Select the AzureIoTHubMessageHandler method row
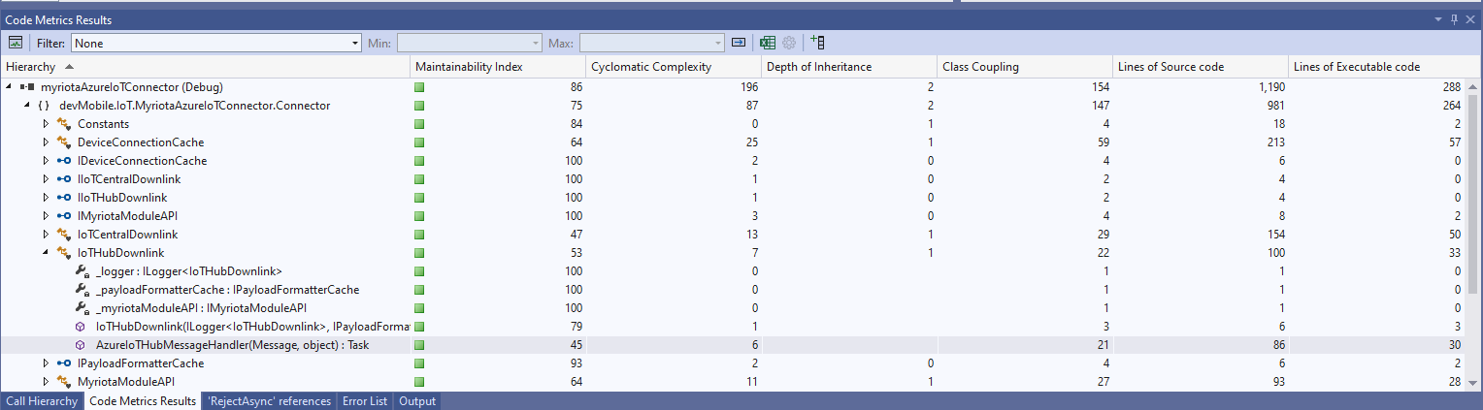 [x=232, y=345]
